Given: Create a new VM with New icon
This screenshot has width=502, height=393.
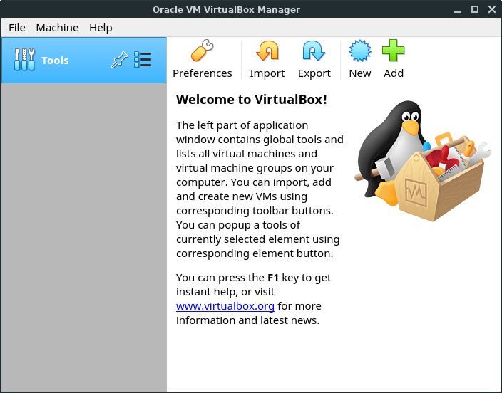Looking at the screenshot, I should (359, 52).
